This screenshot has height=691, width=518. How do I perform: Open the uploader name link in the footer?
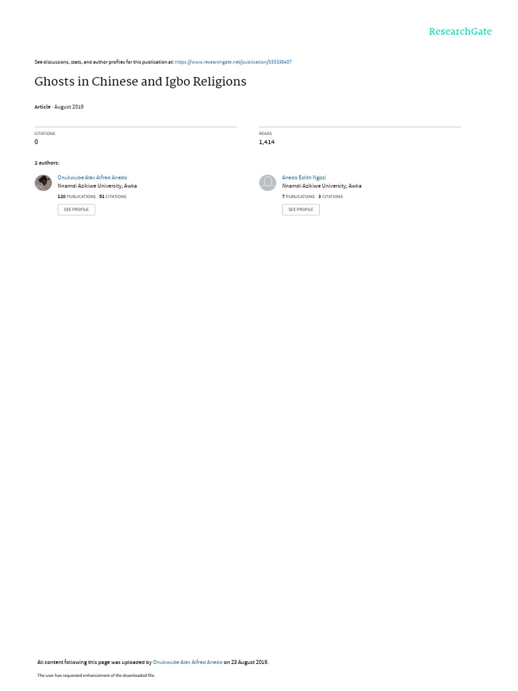click(188, 662)
